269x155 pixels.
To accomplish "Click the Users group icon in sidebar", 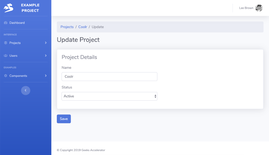I will pos(5,56).
